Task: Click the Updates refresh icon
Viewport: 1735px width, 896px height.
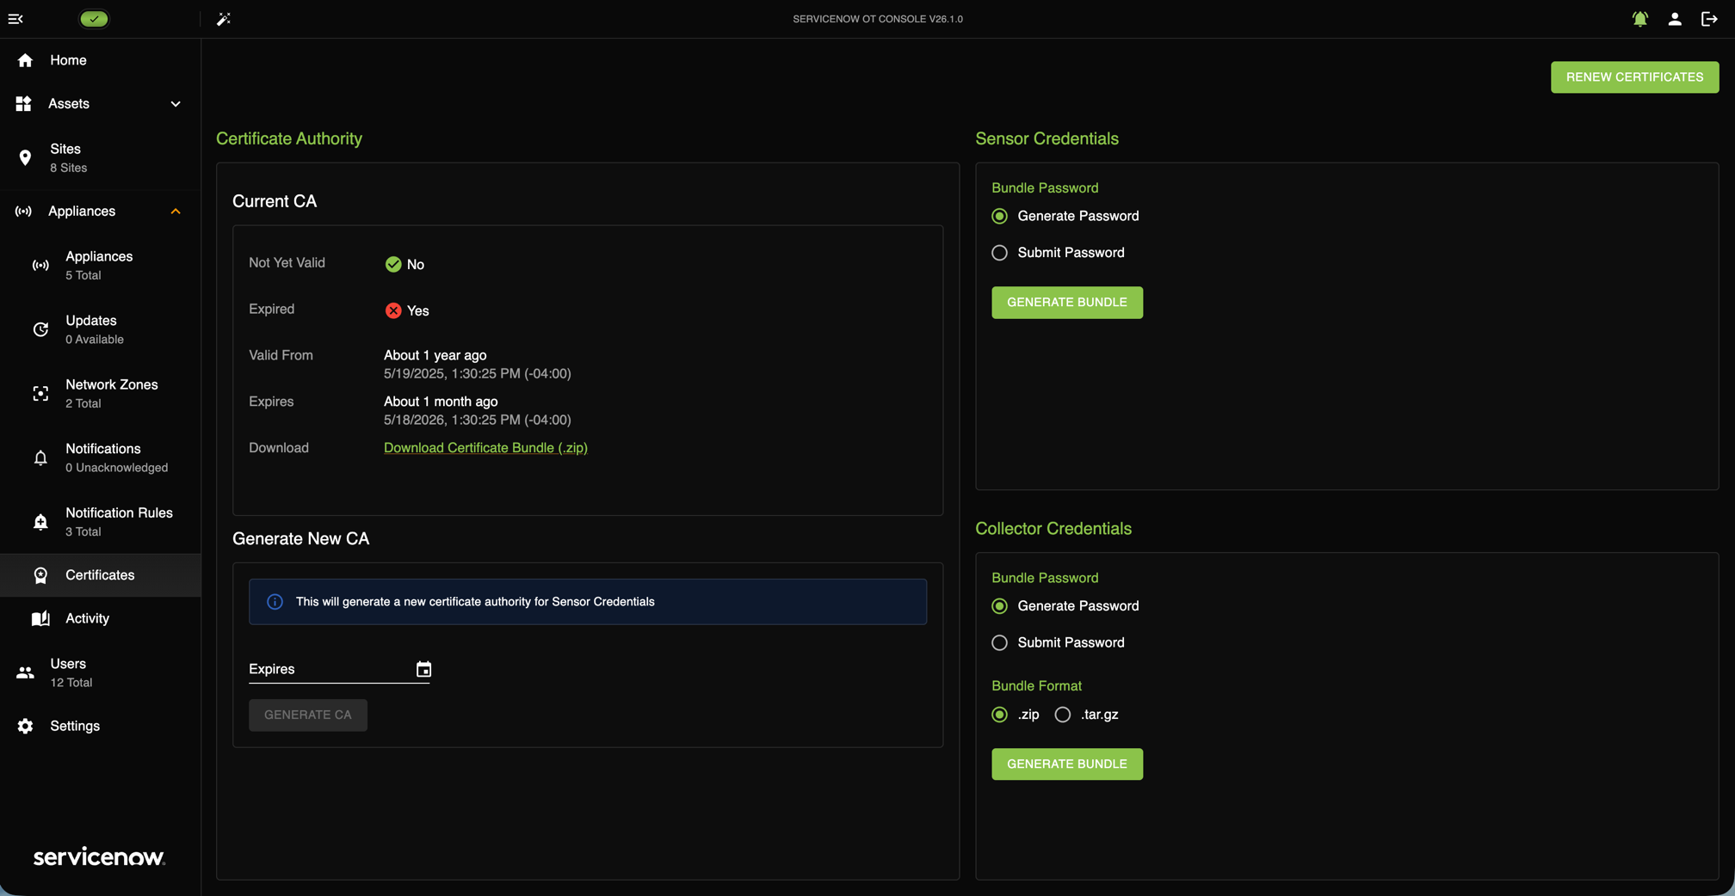Action: (x=40, y=329)
